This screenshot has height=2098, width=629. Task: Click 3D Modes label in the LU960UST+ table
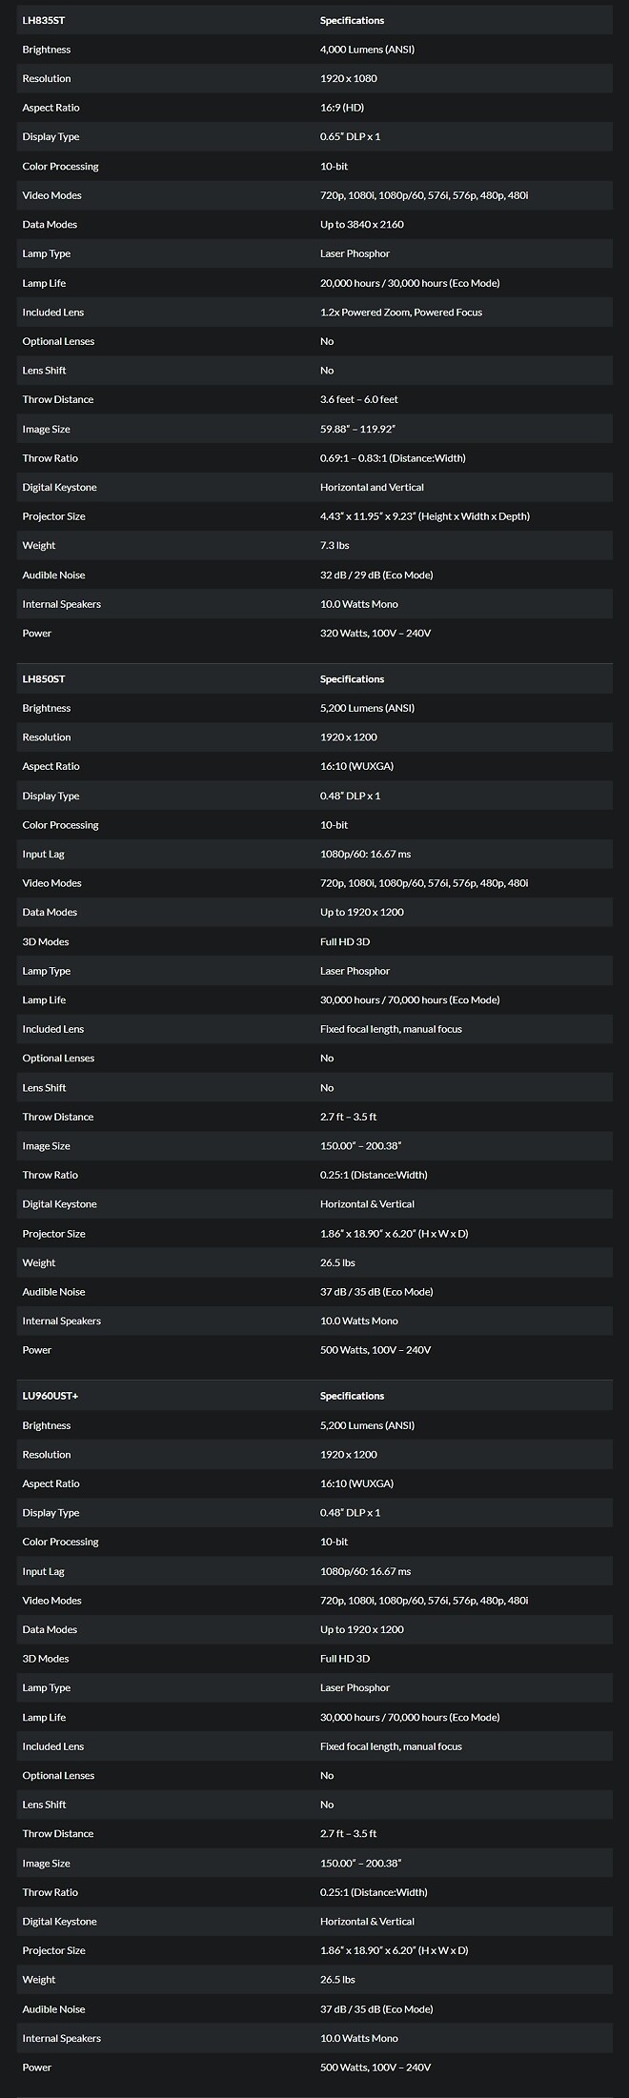tap(46, 1659)
